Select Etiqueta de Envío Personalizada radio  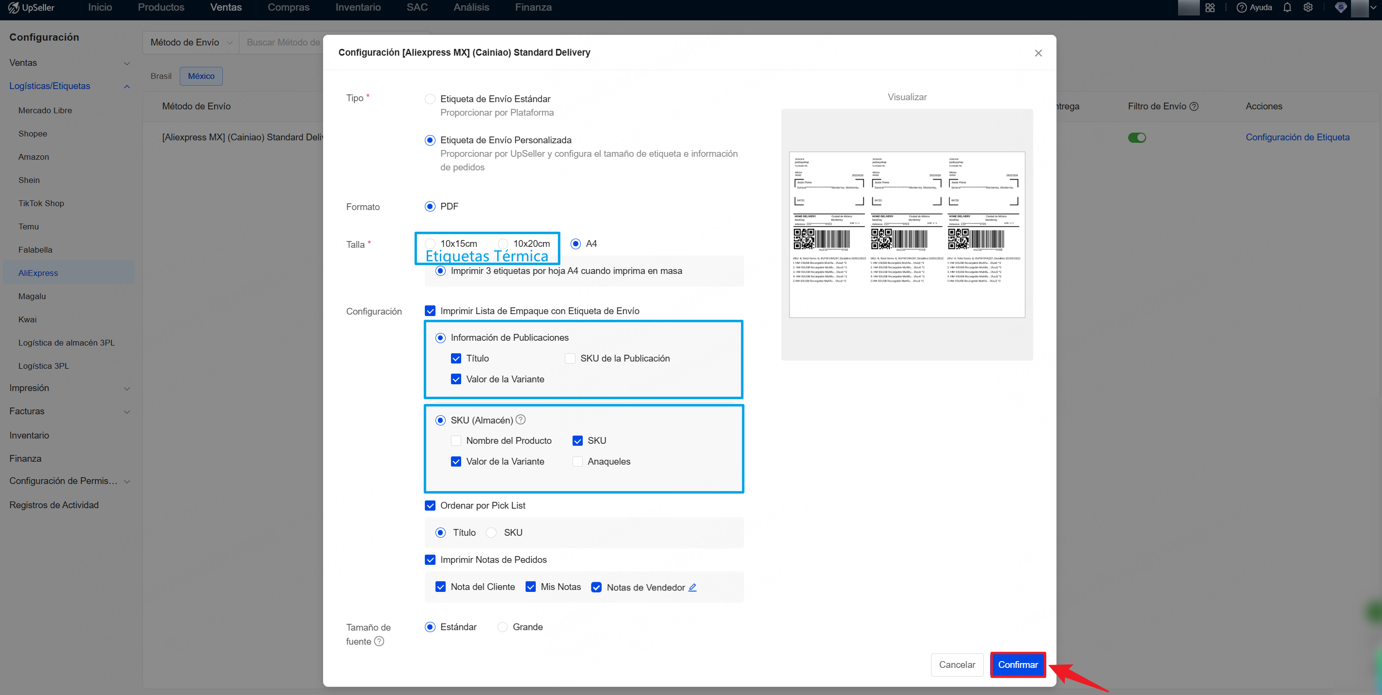click(430, 140)
